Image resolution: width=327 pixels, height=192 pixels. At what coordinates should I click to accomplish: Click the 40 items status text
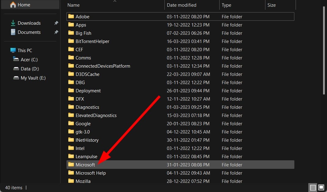pyautogui.click(x=14, y=188)
